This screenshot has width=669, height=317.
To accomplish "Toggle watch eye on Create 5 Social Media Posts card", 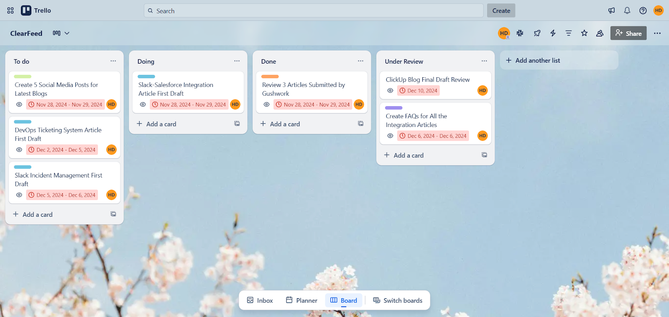I will tap(19, 104).
